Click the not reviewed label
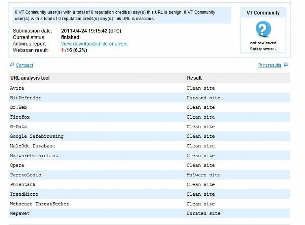Viewport: 305px width, 225px height. [x=263, y=43]
